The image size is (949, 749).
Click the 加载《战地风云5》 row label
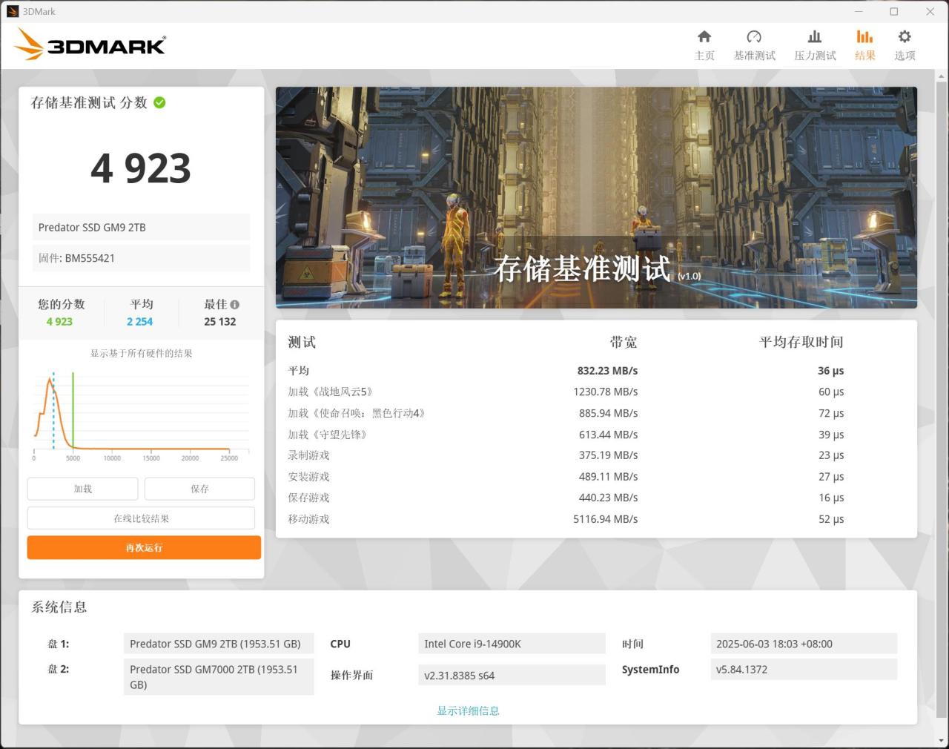[x=331, y=392]
